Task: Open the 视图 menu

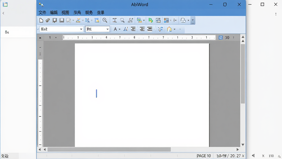Action: tap(65, 13)
